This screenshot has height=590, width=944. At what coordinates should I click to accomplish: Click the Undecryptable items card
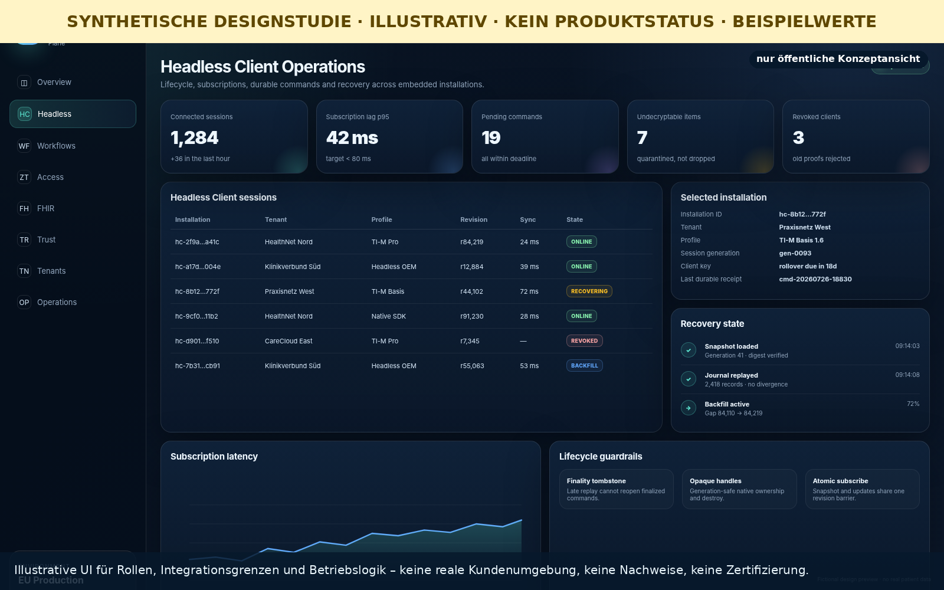coord(700,137)
